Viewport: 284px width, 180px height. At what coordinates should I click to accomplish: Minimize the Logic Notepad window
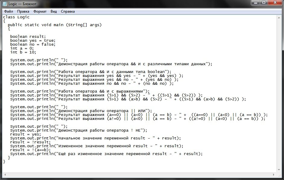[256, 2]
